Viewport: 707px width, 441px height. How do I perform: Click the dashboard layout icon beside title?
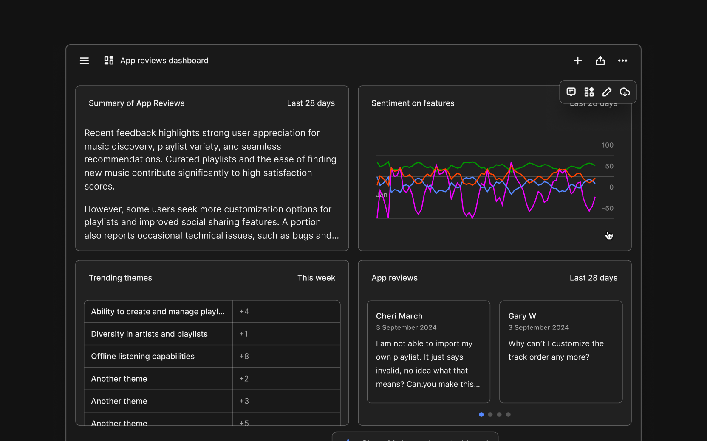[x=109, y=61]
